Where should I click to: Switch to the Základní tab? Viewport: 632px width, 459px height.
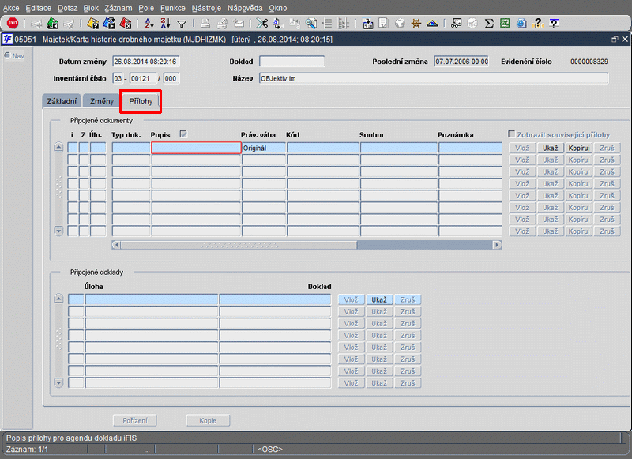point(61,101)
